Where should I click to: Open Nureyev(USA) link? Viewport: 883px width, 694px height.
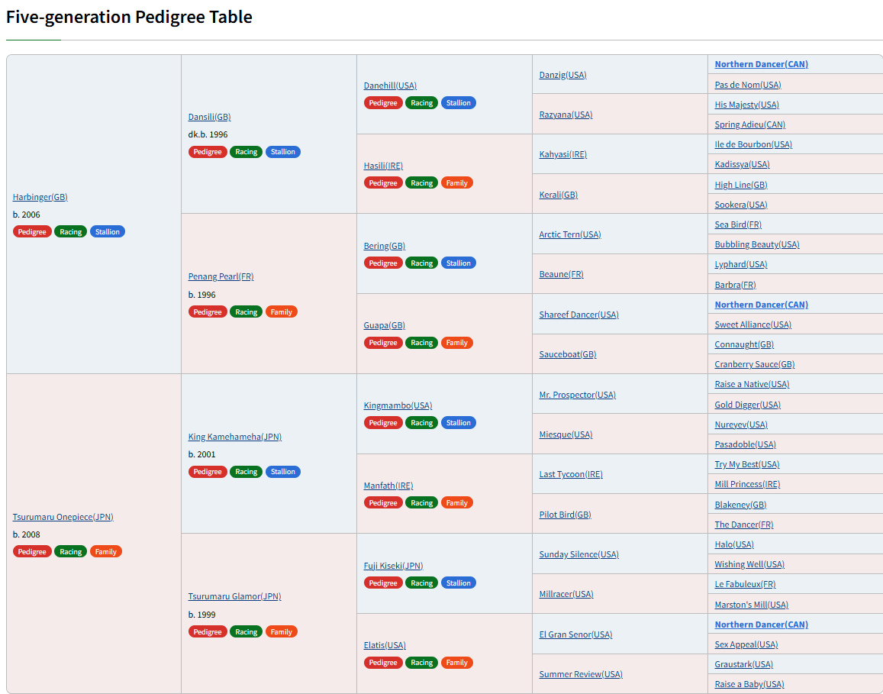741,424
